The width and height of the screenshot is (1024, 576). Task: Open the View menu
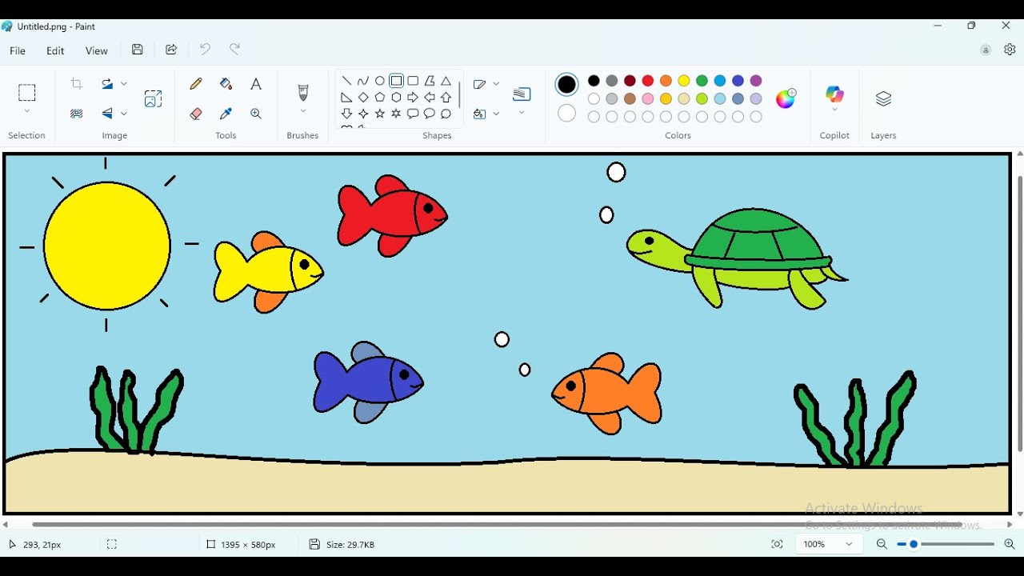click(x=97, y=51)
